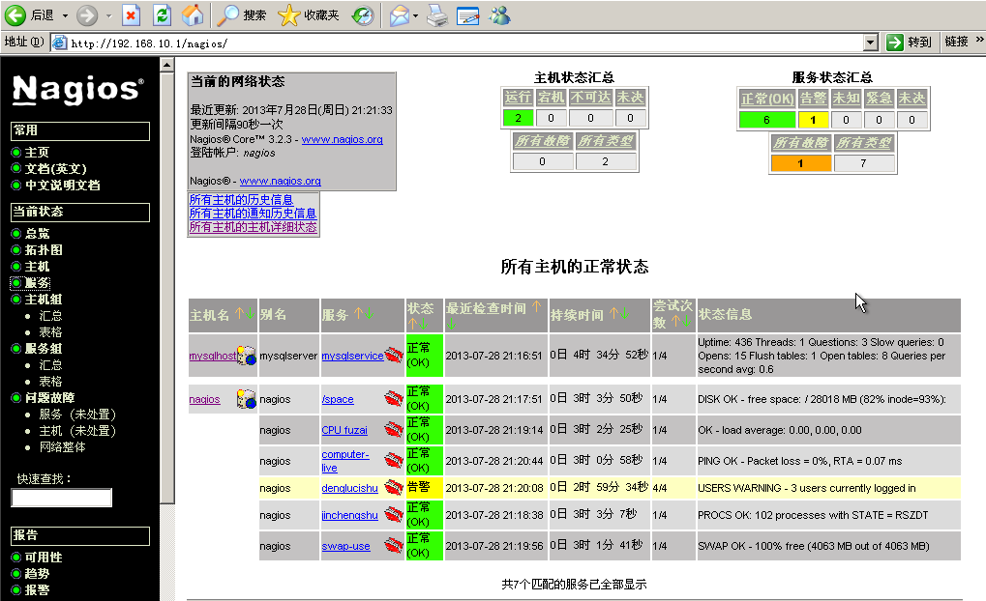Click red icon beside swap-use
986x601 pixels.
coord(394,546)
